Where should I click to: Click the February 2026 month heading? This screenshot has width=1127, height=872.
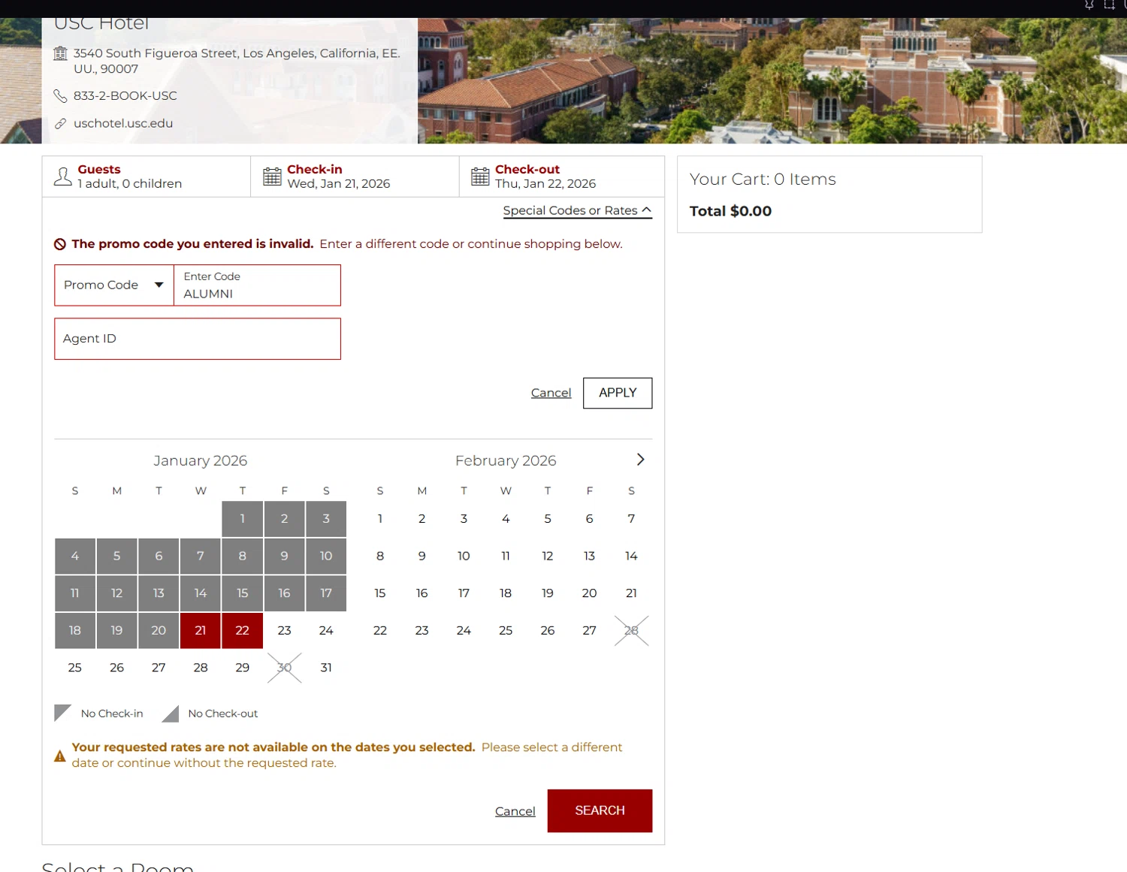point(506,460)
